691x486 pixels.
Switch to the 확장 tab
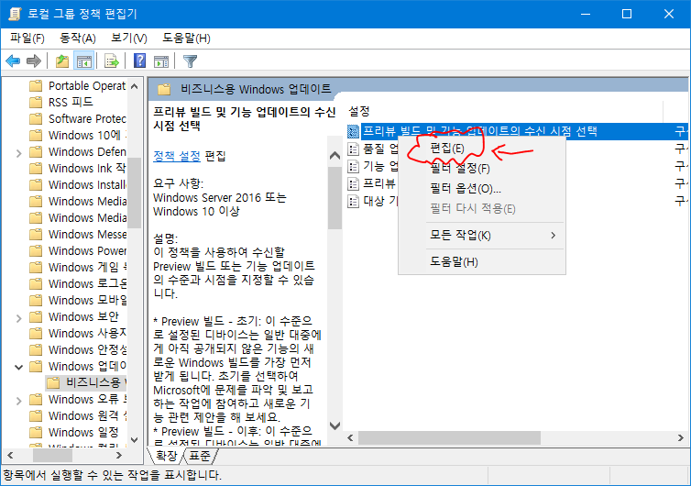pyautogui.click(x=166, y=456)
